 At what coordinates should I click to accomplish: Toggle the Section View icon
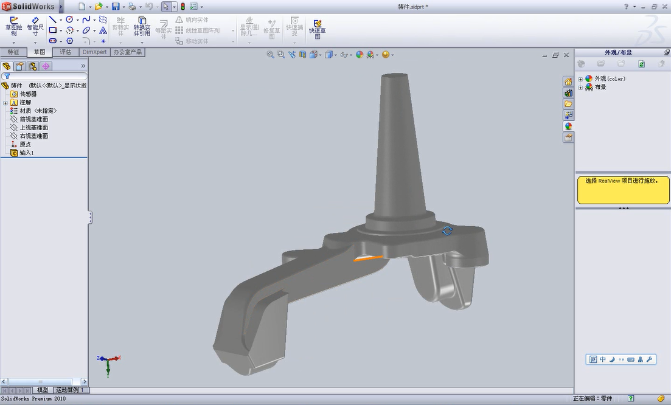pos(302,55)
